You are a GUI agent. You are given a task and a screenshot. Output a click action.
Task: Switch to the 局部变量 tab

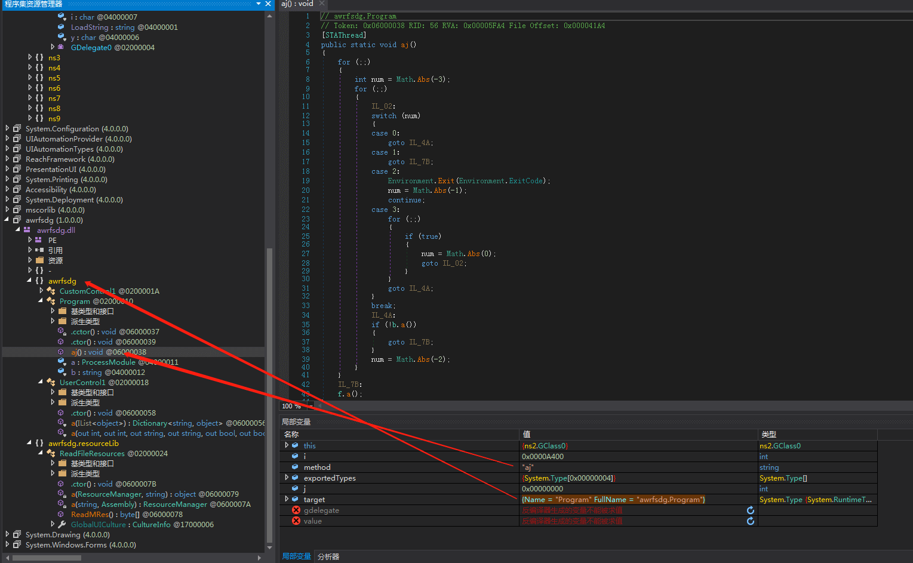(296, 556)
